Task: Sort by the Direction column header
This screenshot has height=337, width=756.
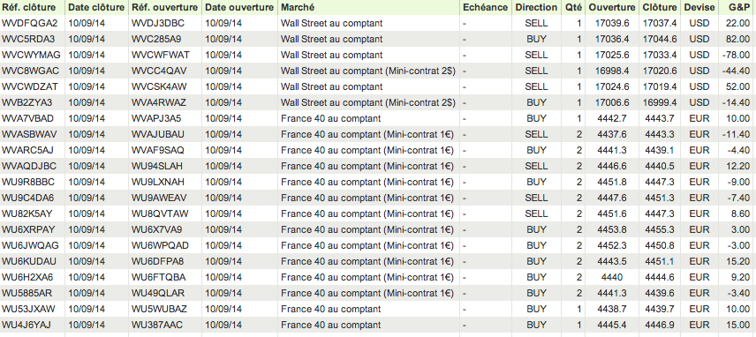Action: coord(536,8)
